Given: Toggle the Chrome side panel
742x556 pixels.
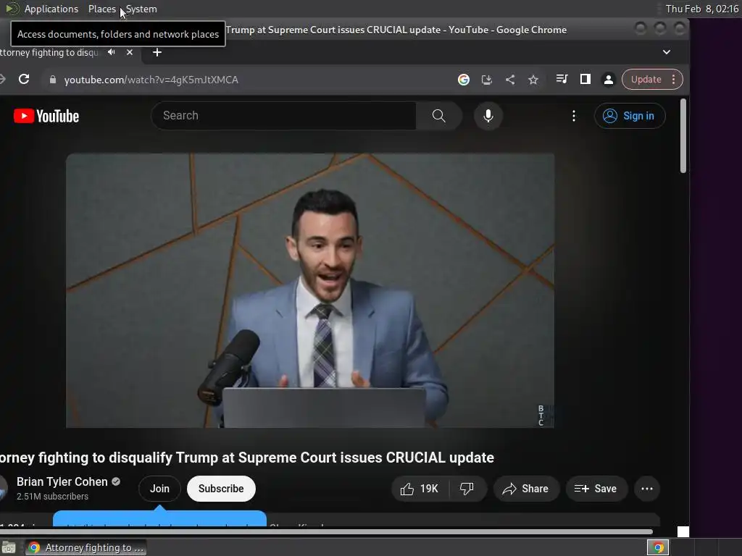Looking at the screenshot, I should tap(585, 79).
